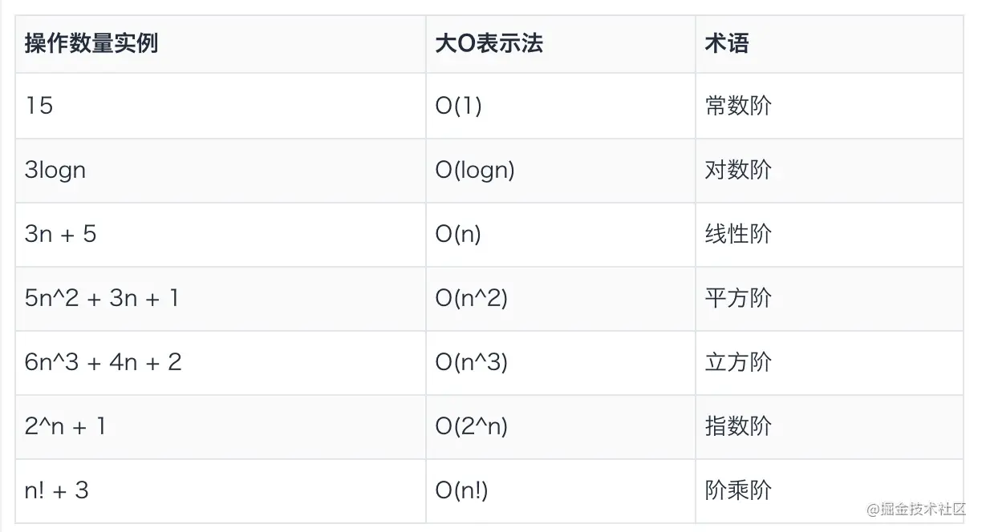The height and width of the screenshot is (532, 982).
Task: Click the 对数阶 term cell
Action: pos(830,171)
